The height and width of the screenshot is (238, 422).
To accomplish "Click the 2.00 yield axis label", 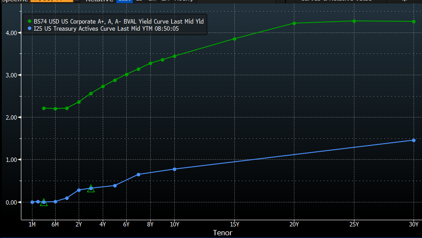I will [x=11, y=117].
